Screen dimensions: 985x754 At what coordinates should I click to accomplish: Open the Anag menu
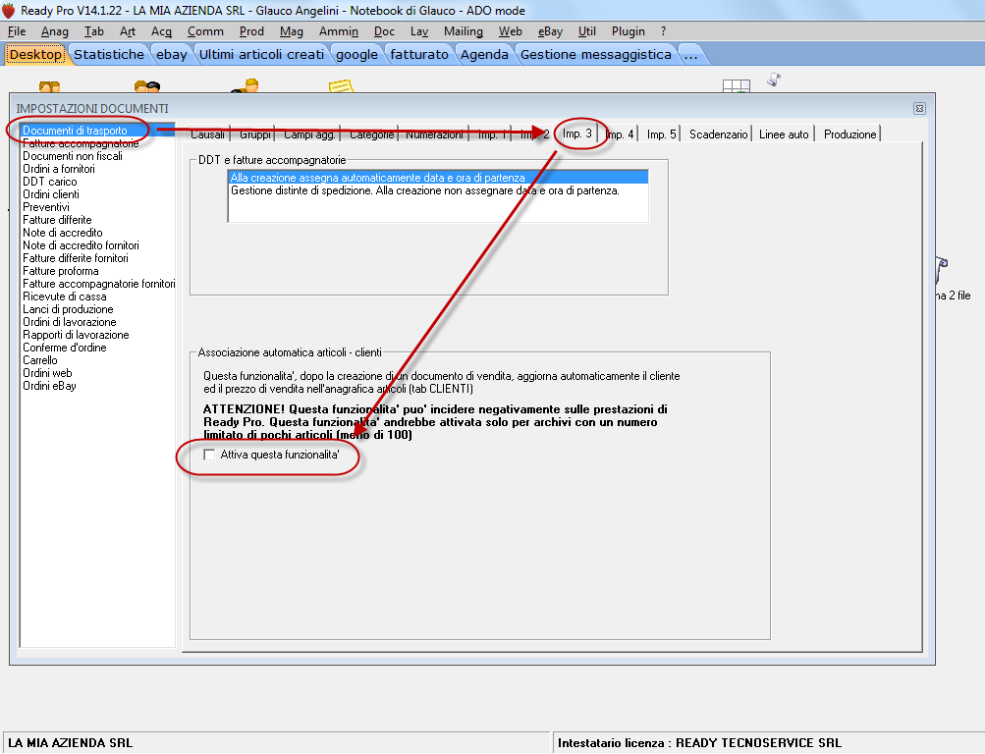pyautogui.click(x=55, y=31)
